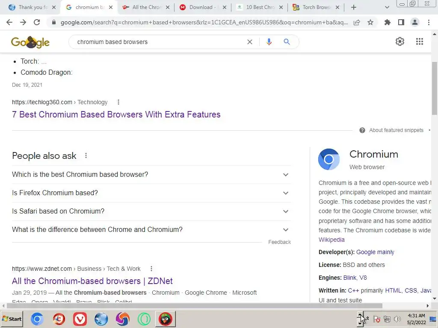Open People also ask options menu
438x328 pixels.
pos(86,155)
